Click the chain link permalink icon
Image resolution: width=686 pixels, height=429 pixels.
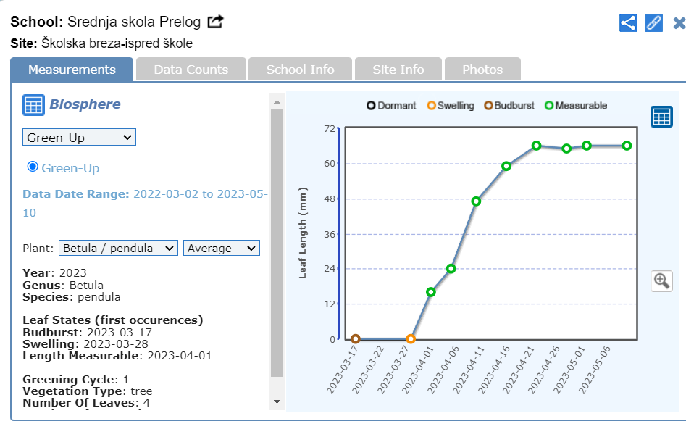pos(653,22)
